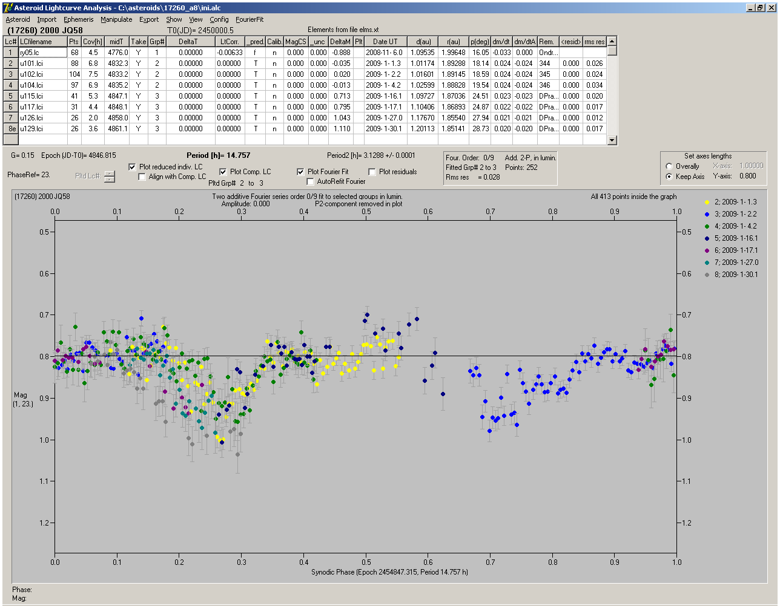Toggle Plot Fourier Fit checkbox
The height and width of the screenshot is (606, 780).
point(300,172)
